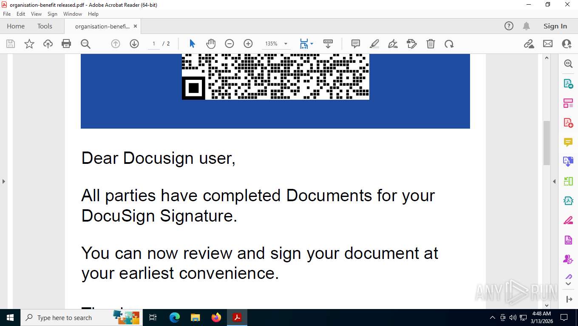The image size is (578, 326).
Task: Delete using the trash can icon
Action: pos(431,44)
